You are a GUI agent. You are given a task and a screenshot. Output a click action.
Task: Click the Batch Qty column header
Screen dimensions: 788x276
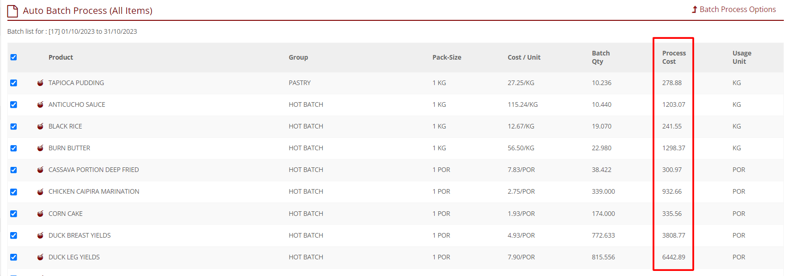pyautogui.click(x=601, y=57)
